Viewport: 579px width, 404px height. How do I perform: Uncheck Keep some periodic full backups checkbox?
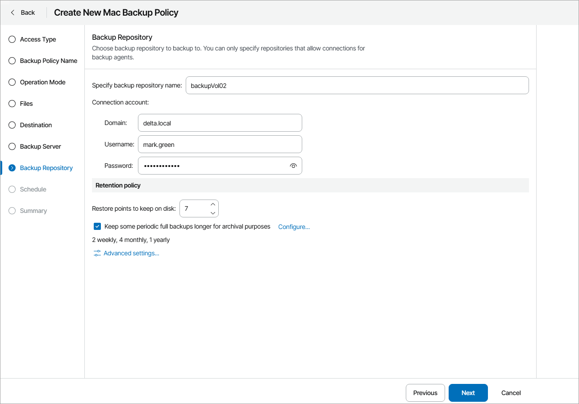pyautogui.click(x=97, y=226)
